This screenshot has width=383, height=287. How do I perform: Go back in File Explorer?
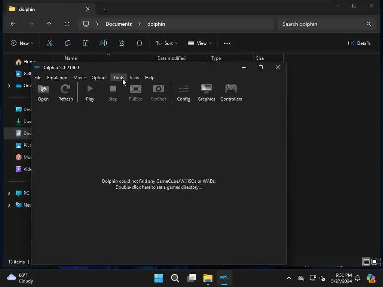pos(13,24)
